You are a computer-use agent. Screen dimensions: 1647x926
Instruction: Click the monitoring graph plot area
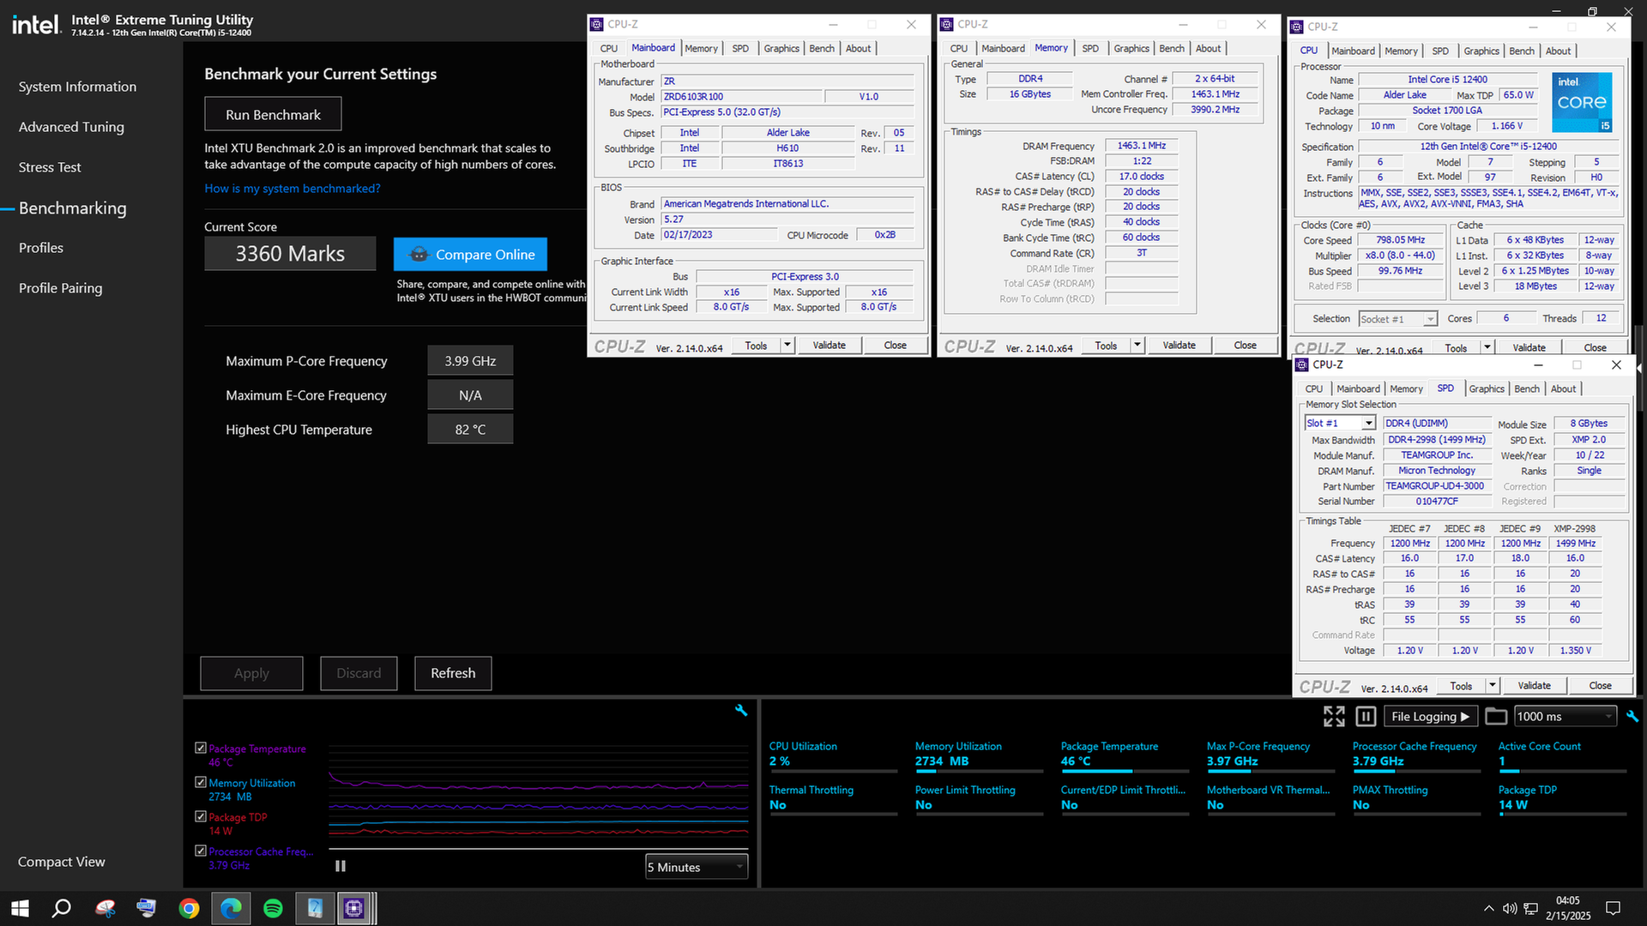539,797
